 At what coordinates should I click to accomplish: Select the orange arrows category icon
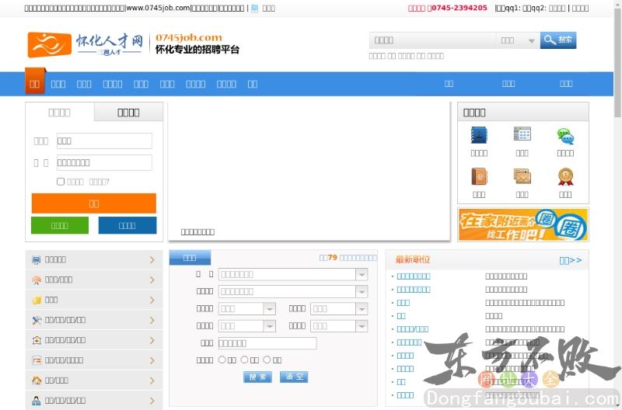coord(37,360)
